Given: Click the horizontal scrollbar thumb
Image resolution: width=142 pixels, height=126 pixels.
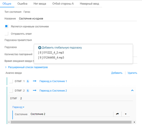Looking at the screenshot, I should pos(71,122).
